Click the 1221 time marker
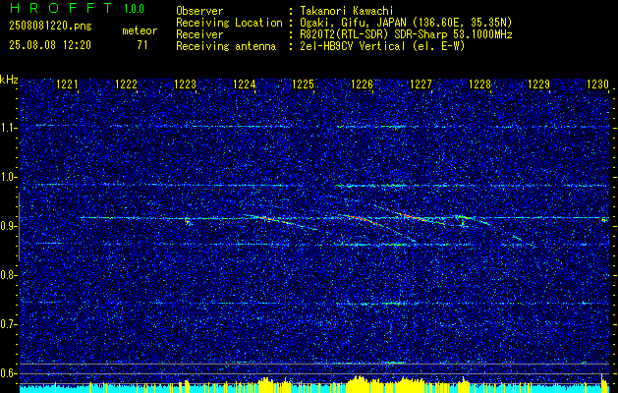618x393 pixels. pos(67,84)
